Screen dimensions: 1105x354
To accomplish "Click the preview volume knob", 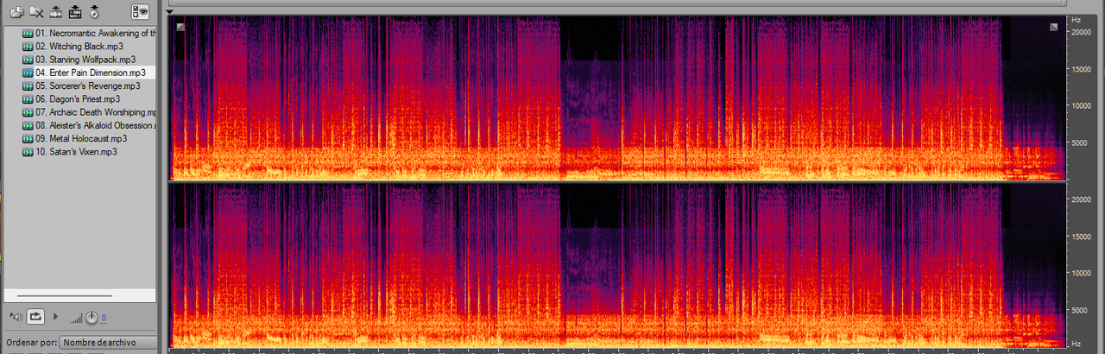I will pos(92,318).
